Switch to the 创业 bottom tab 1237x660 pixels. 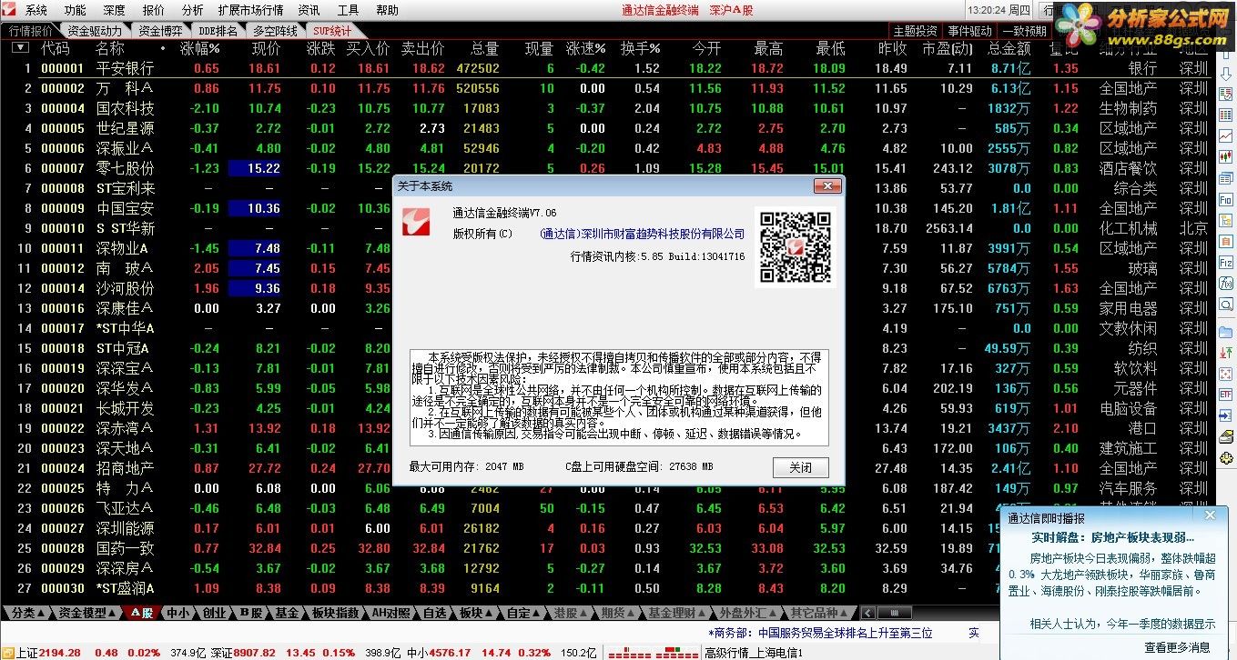(214, 613)
